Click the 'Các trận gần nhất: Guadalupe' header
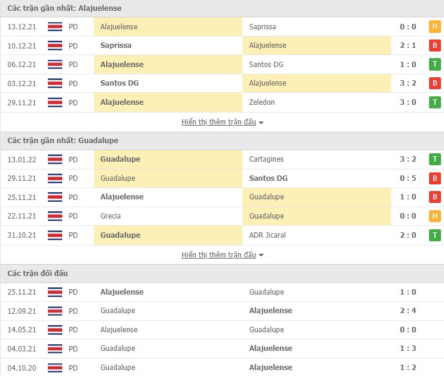 [63, 141]
